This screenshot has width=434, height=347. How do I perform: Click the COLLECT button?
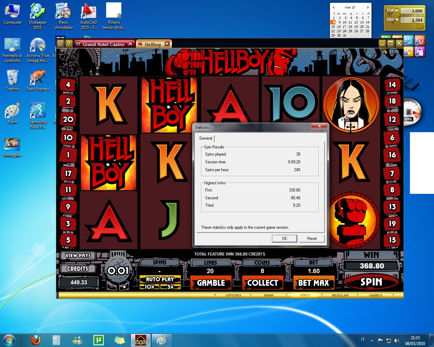coord(262,283)
